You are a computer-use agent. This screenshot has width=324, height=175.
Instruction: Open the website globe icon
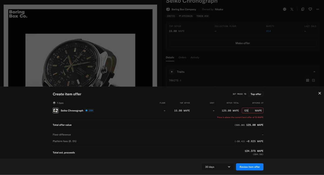(285, 9)
